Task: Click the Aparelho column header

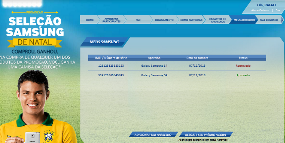Action: 154,58
